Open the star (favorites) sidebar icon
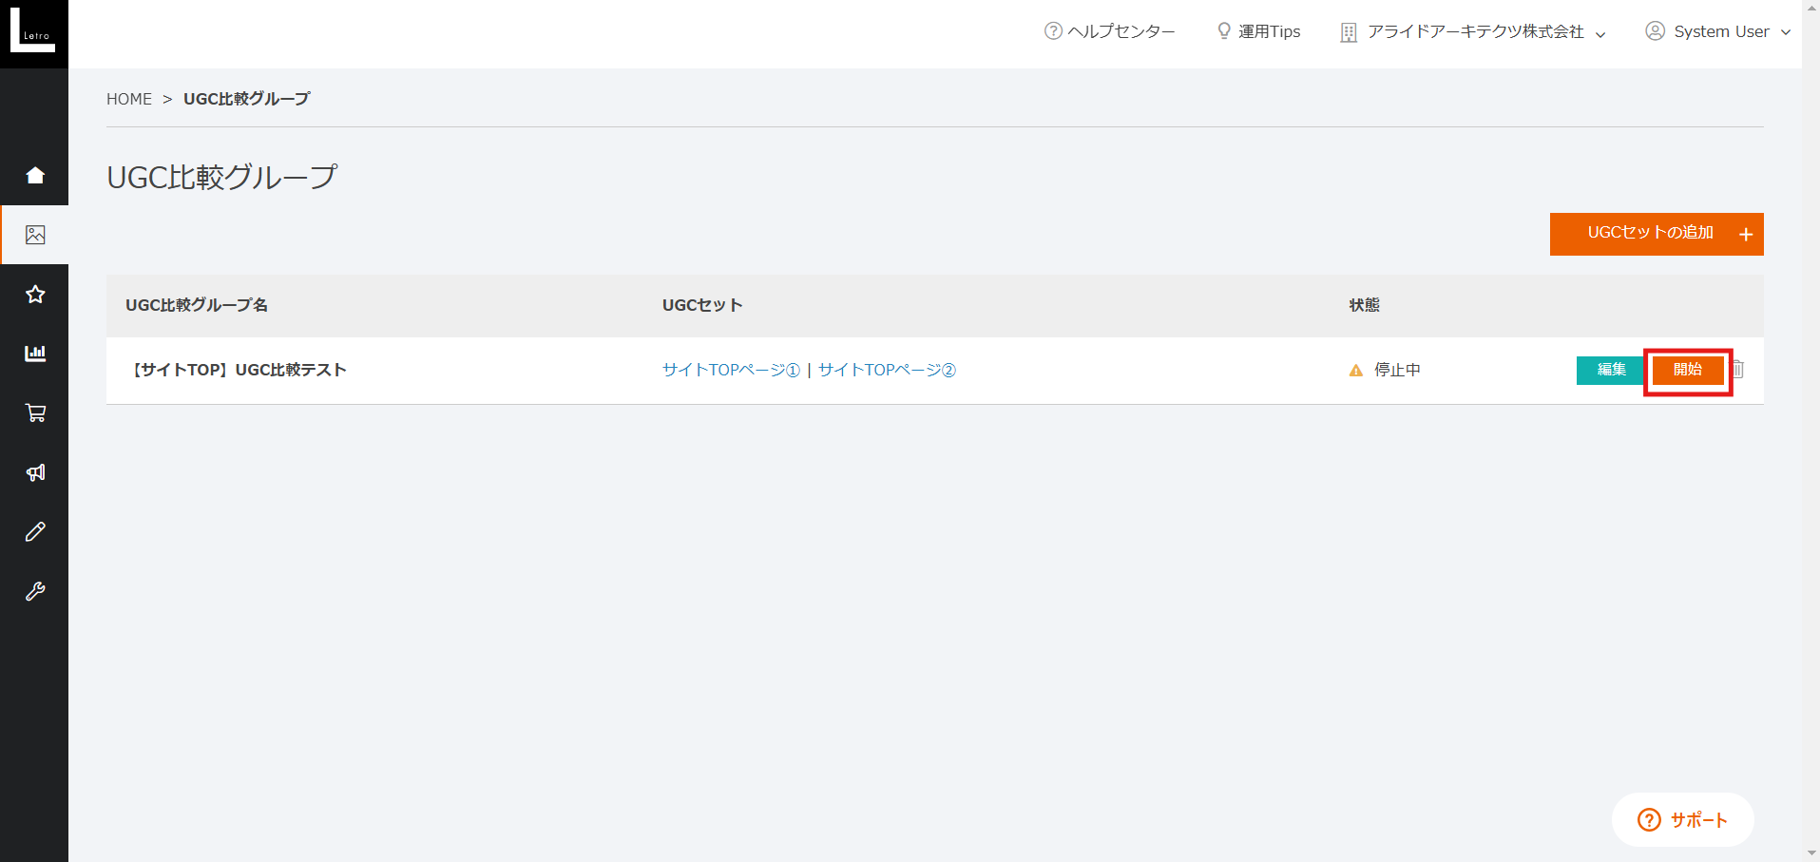The height and width of the screenshot is (862, 1820). click(x=34, y=294)
